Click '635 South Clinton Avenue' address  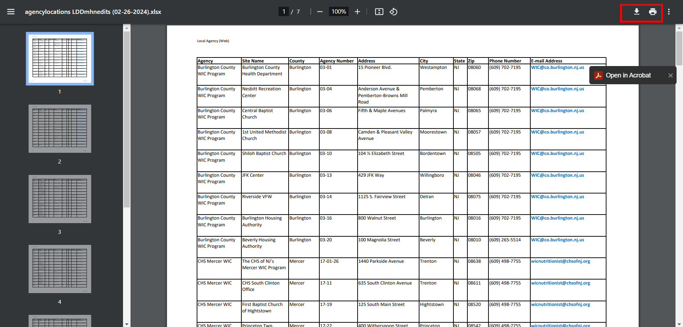[x=385, y=283]
